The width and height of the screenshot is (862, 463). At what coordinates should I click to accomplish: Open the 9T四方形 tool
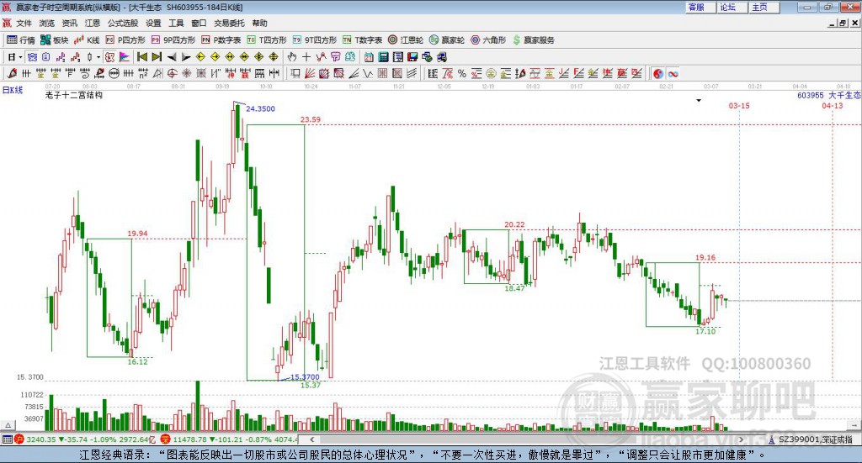[x=315, y=40]
